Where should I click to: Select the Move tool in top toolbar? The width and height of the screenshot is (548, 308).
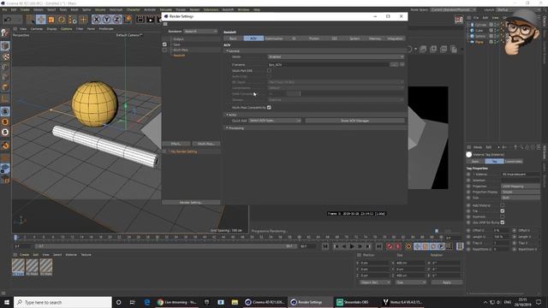click(x=40, y=20)
